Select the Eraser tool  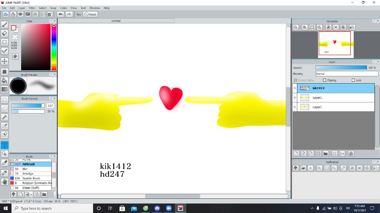point(4,33)
